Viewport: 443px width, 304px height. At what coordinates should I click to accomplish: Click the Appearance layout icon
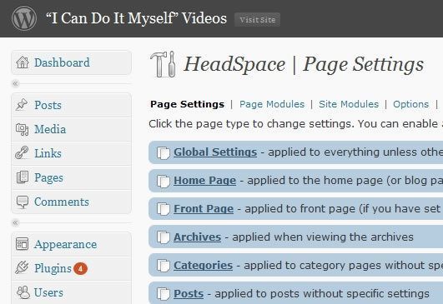(x=22, y=244)
